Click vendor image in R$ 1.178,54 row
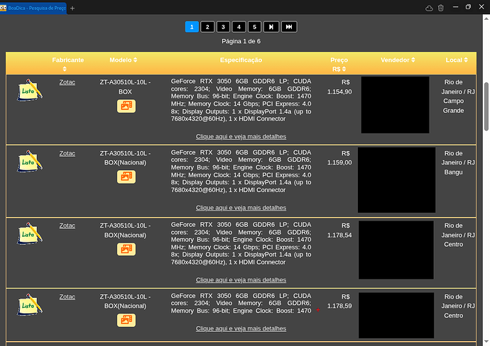Viewport: 490px width, 346px height. [396, 250]
